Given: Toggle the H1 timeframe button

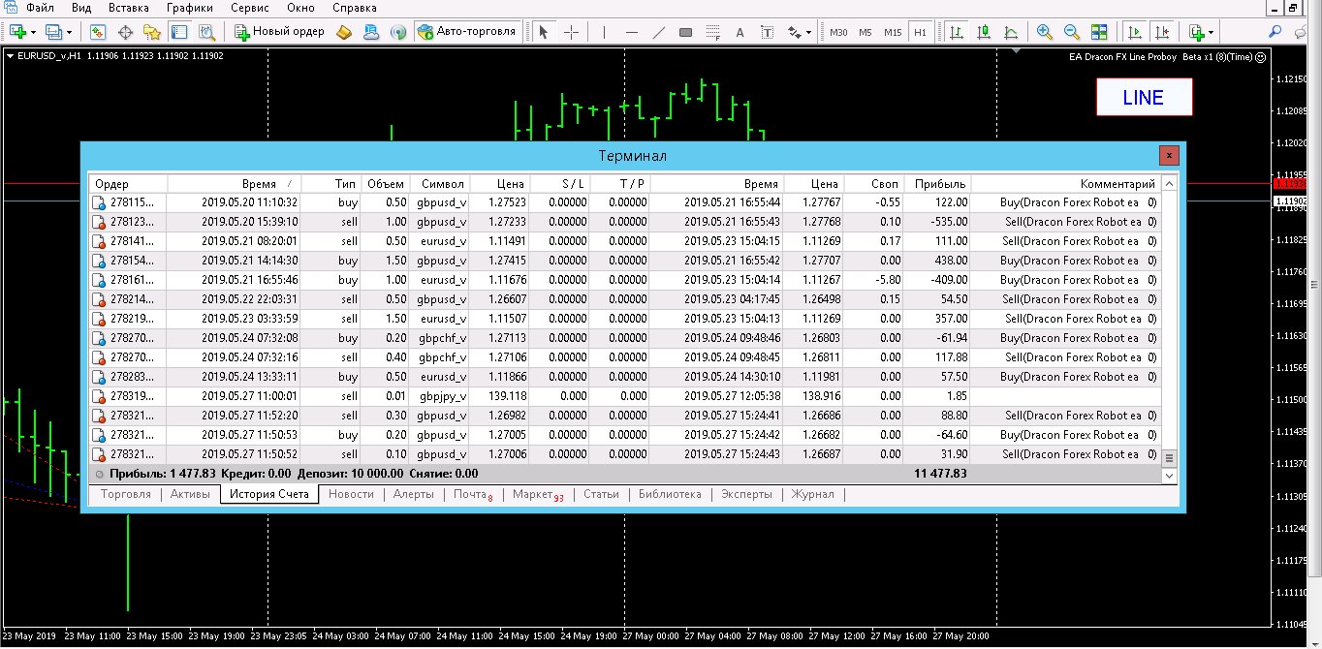Looking at the screenshot, I should pyautogui.click(x=920, y=32).
